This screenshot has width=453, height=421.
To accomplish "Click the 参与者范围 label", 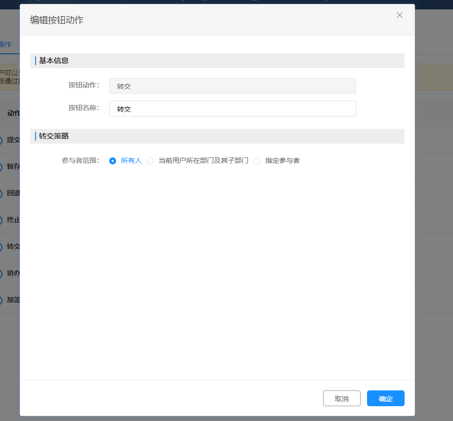I will 81,161.
